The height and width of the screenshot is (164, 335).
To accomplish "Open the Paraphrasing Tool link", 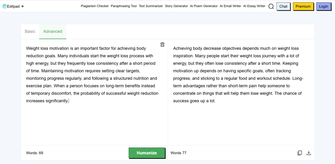I will click(x=124, y=6).
